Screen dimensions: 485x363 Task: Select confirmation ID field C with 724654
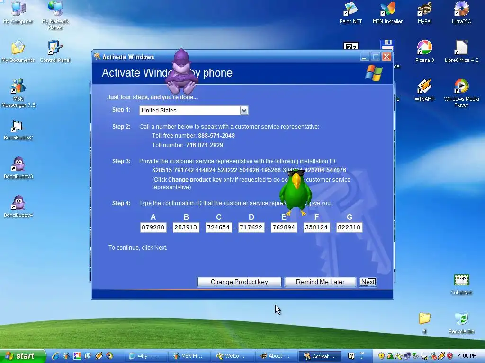tap(219, 227)
